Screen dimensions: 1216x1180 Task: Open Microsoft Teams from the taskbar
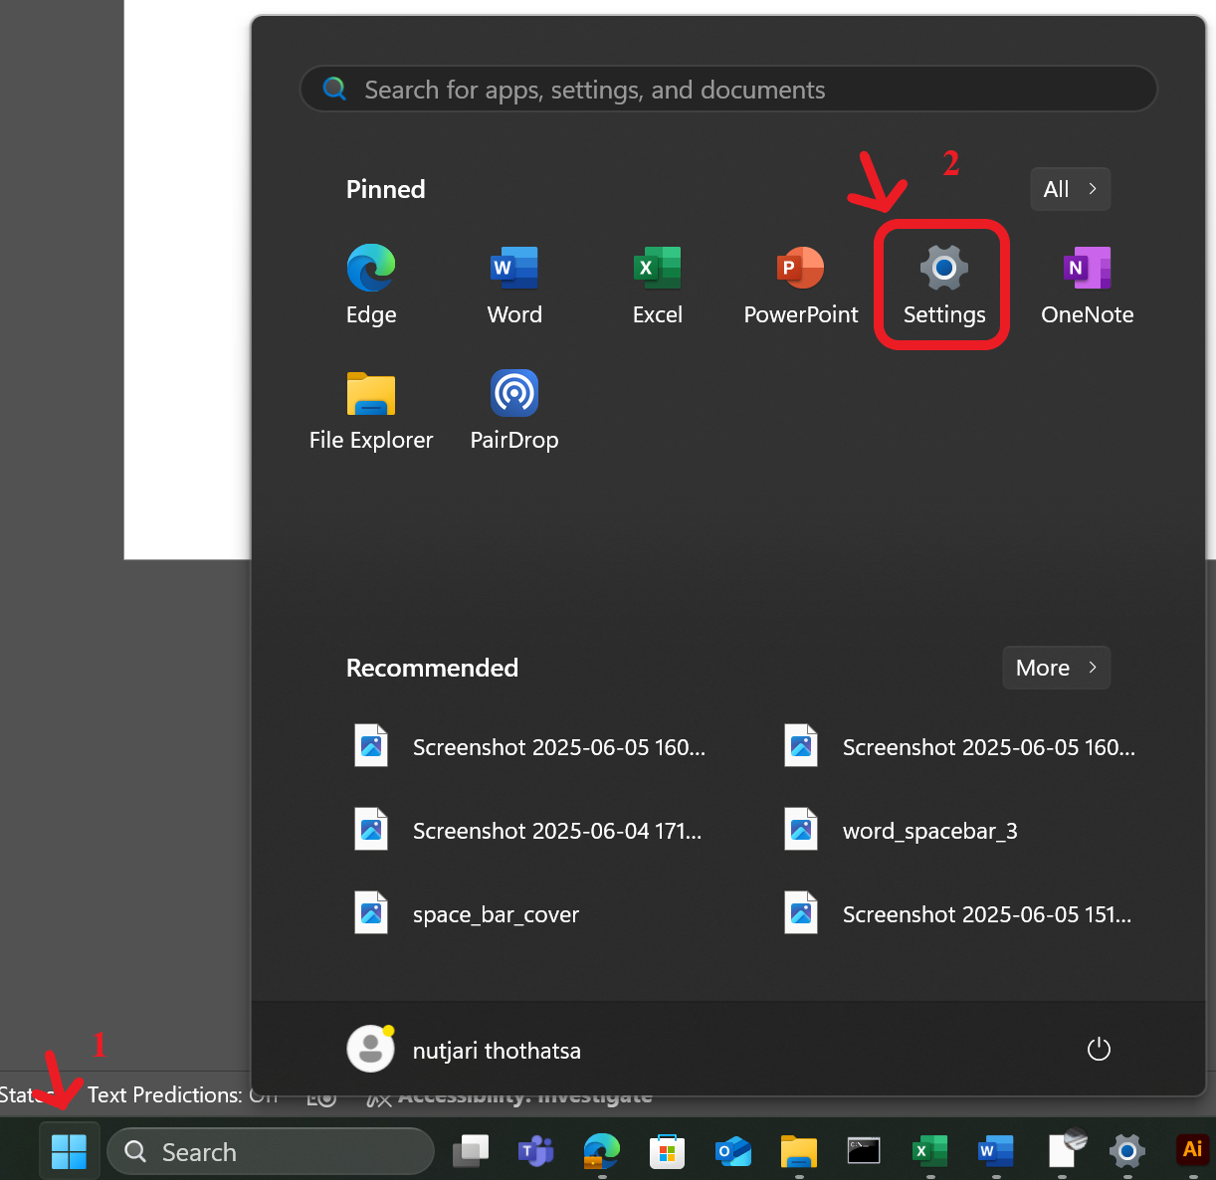coord(536,1152)
